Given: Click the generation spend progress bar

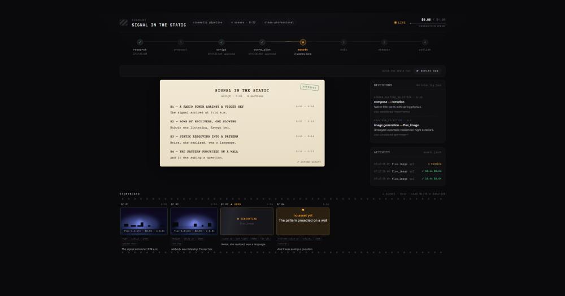Looking at the screenshot, I should click(x=428, y=23).
